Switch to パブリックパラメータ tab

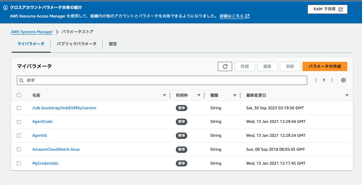77,44
